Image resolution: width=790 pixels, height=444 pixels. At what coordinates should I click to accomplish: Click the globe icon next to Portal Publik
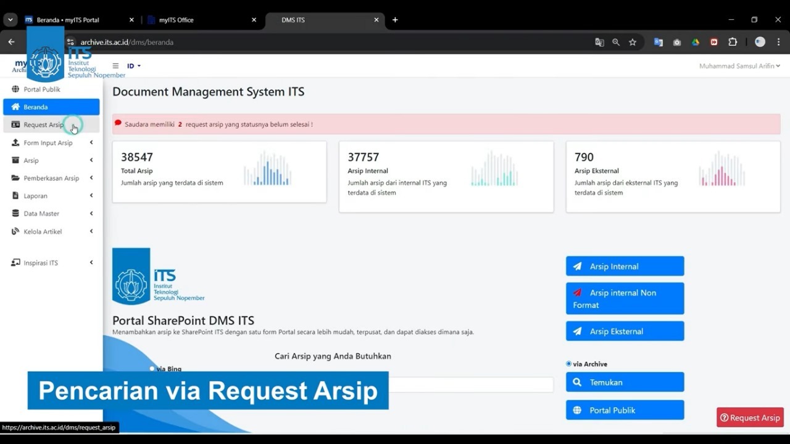click(x=15, y=90)
